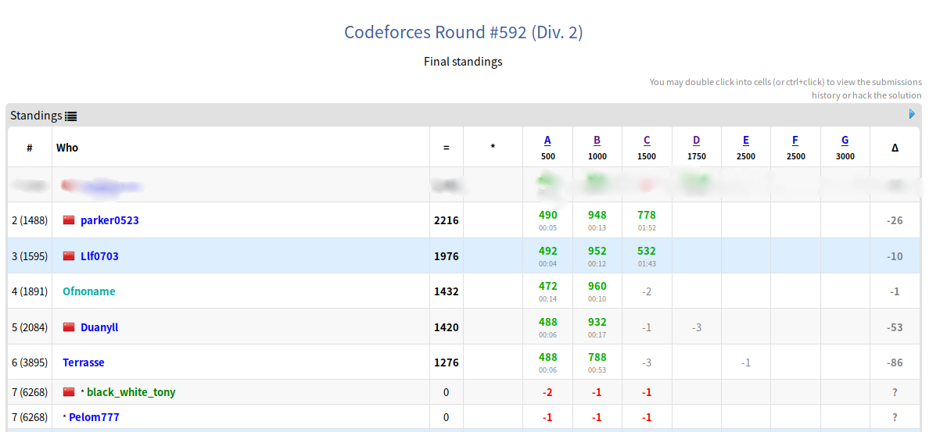
Task: Click Terrasse's problem C cell -3
Action: (647, 362)
